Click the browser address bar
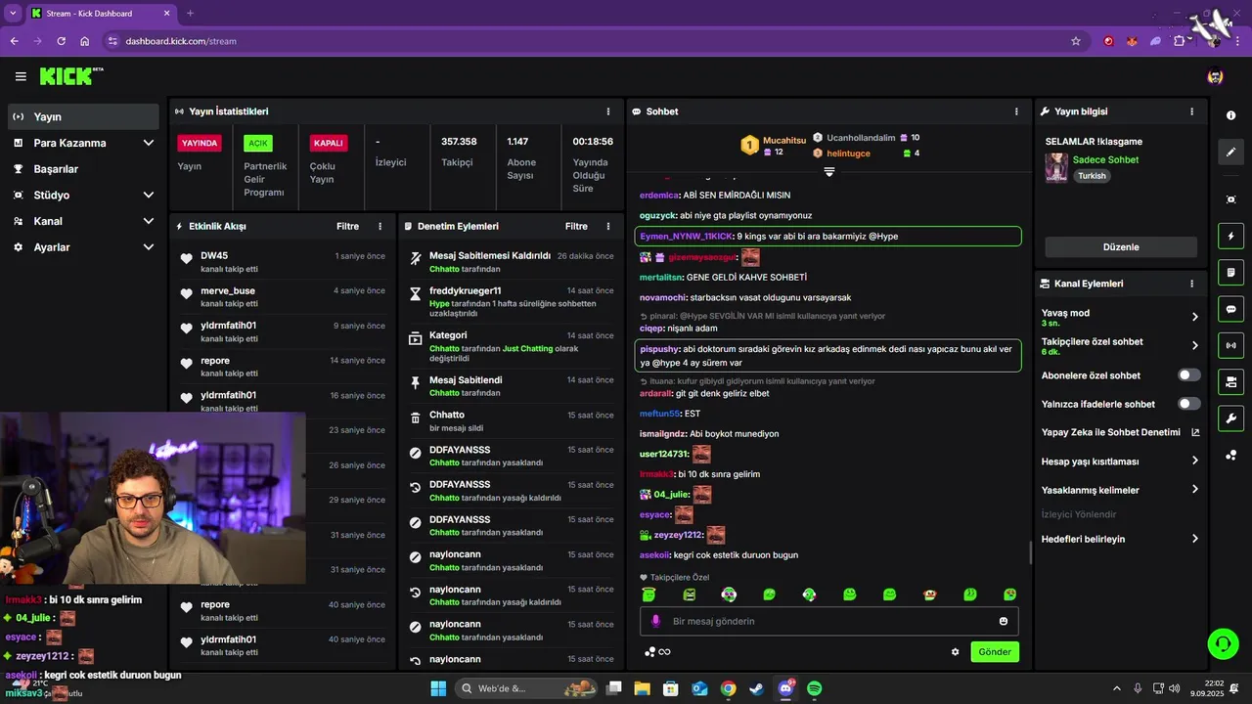The image size is (1252, 704). click(x=587, y=41)
